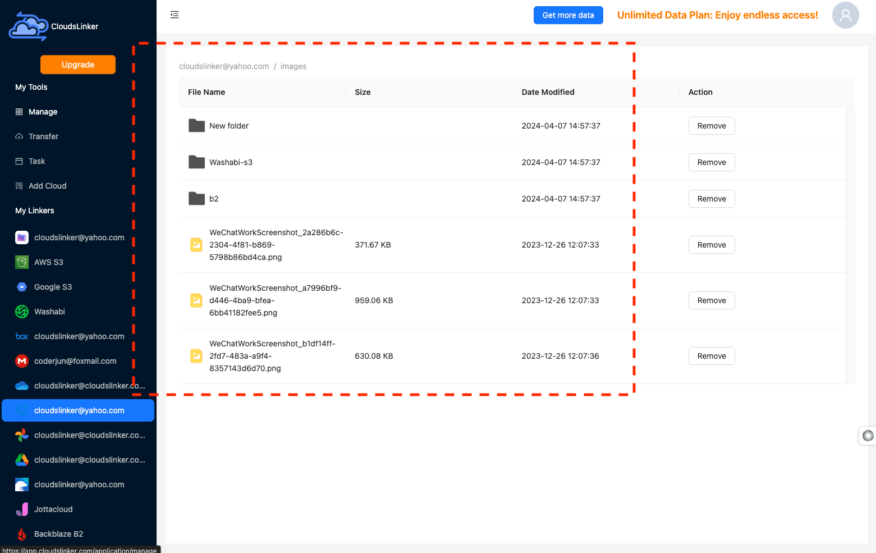This screenshot has height=553, width=876.
Task: Open the New folder directory
Action: (x=228, y=126)
